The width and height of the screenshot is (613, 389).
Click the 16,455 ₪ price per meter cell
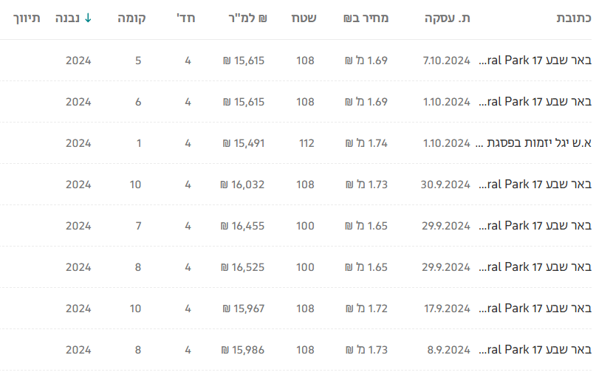[x=243, y=226]
